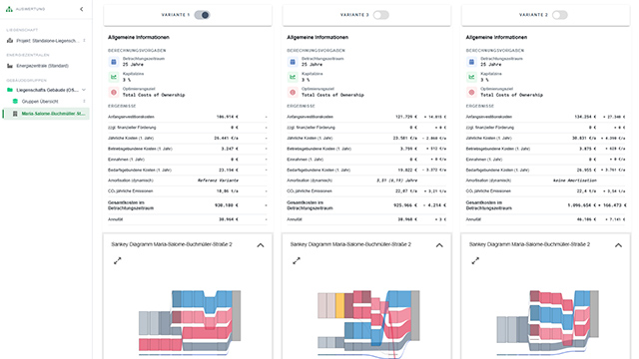
Task: Select Gruppen Übersicht in the sidebar
Action: [40, 102]
